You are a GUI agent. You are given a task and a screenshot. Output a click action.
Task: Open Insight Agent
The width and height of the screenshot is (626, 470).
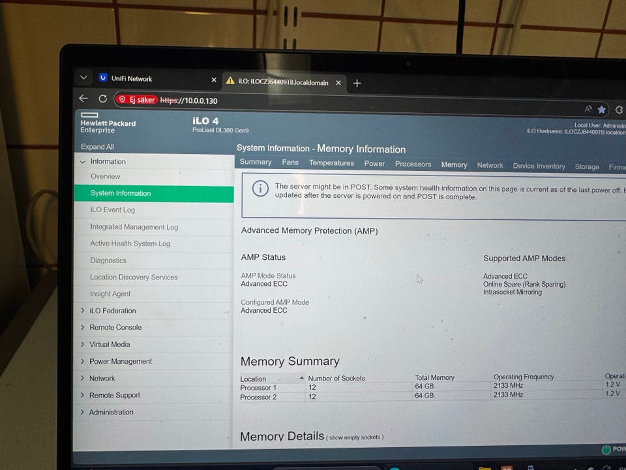tap(110, 294)
